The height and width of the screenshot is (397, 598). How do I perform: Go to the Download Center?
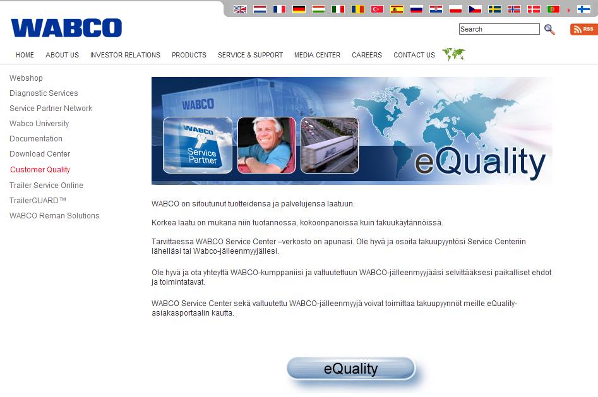coord(40,154)
